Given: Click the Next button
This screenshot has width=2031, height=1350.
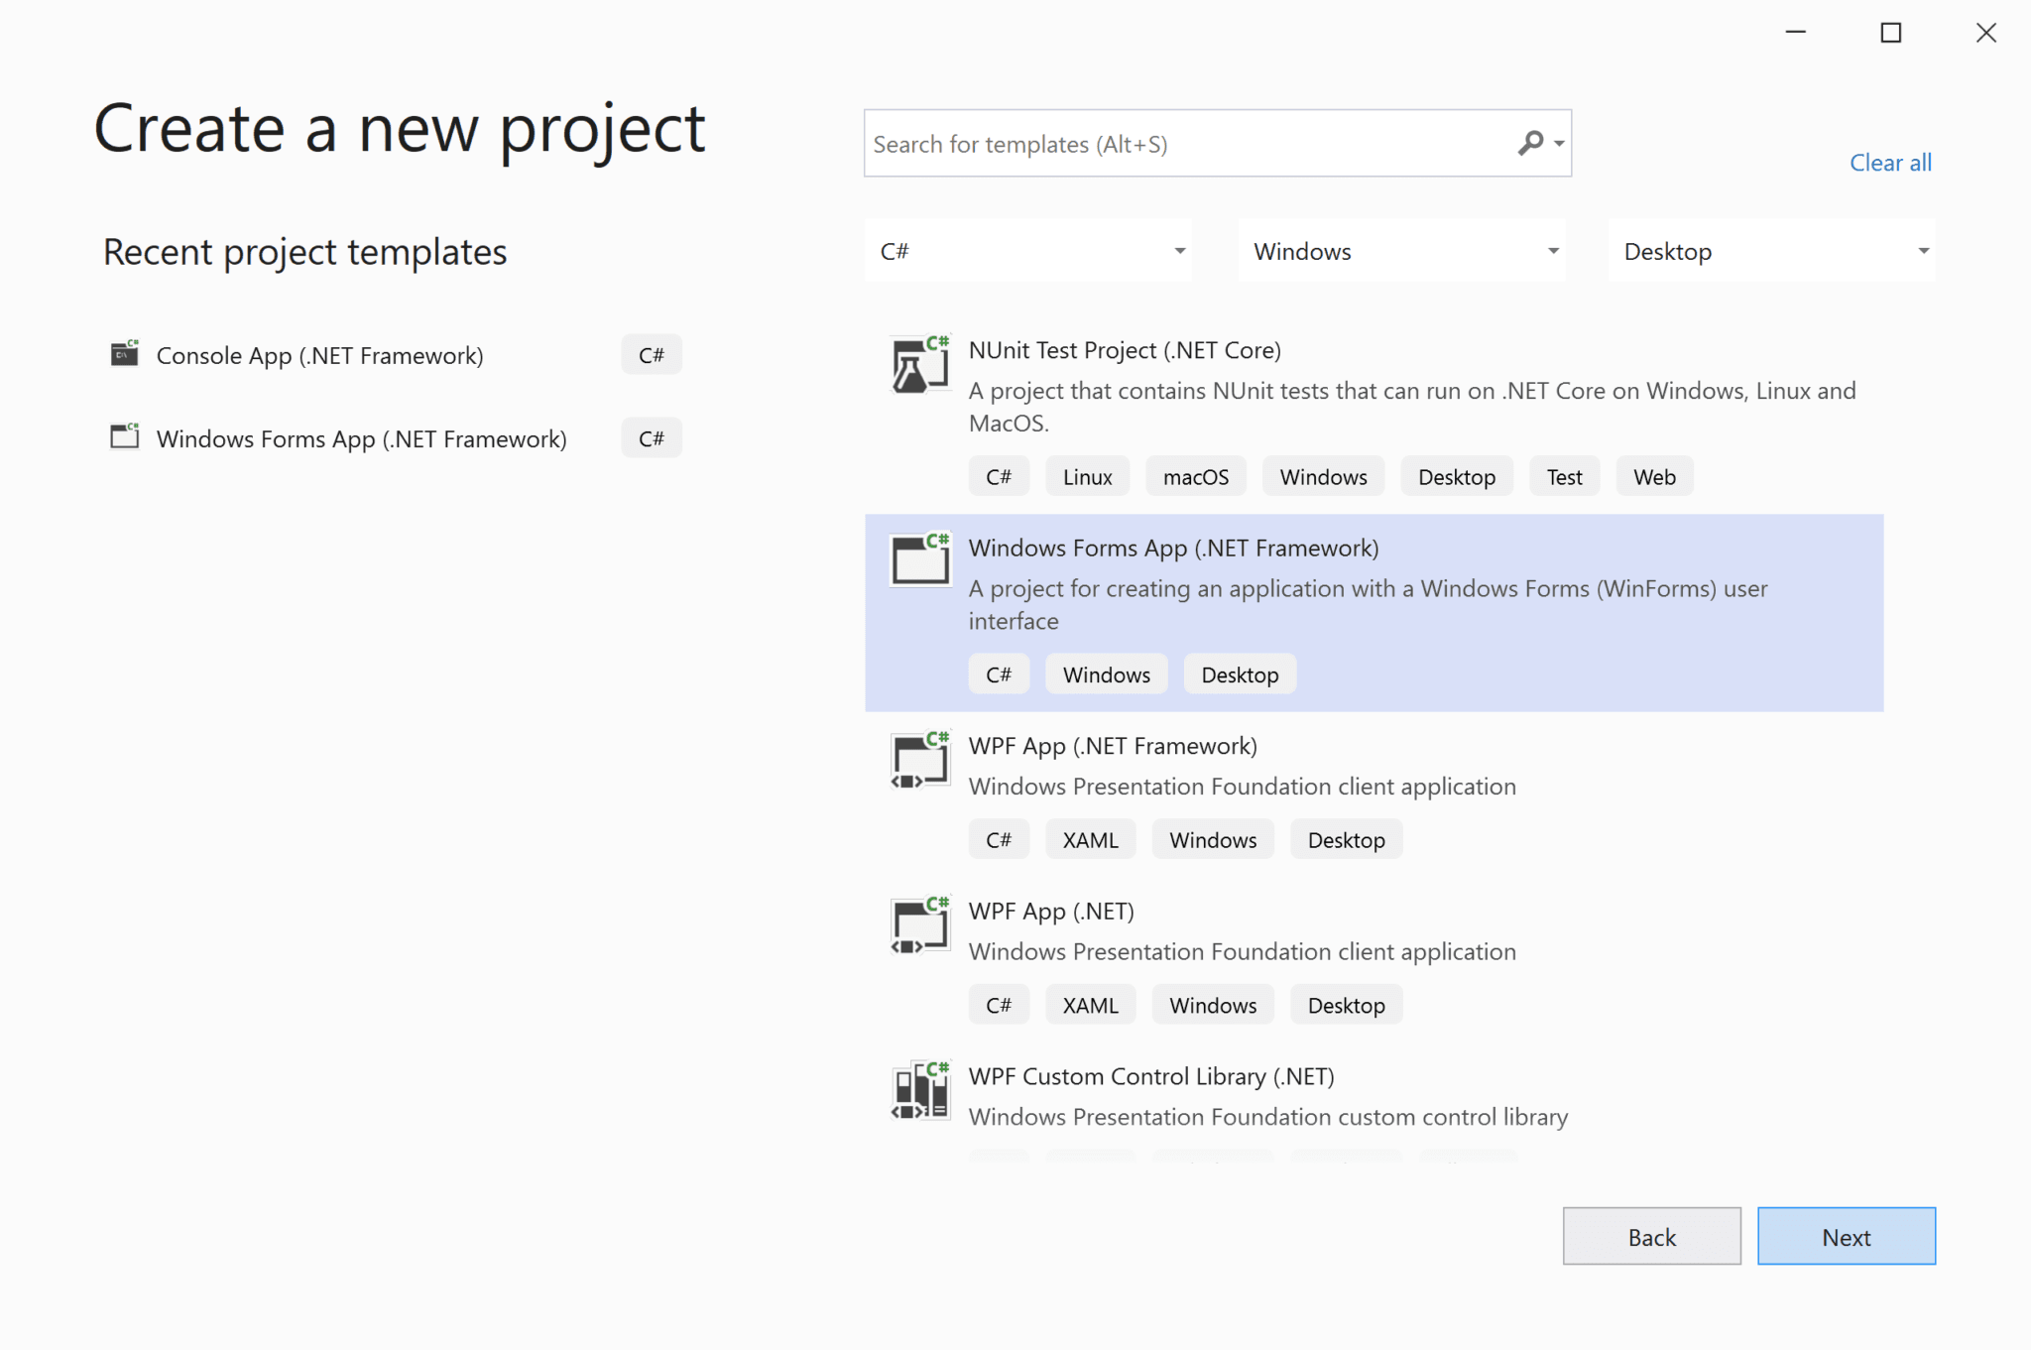Looking at the screenshot, I should 1846,1236.
